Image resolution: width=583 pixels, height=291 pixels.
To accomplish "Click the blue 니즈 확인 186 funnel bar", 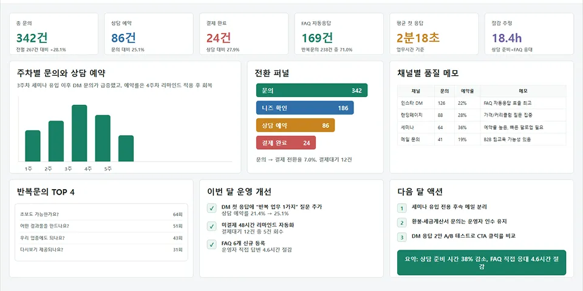I will coord(305,108).
